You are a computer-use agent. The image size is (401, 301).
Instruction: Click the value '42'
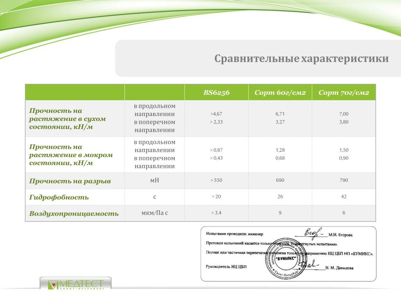[344, 197]
